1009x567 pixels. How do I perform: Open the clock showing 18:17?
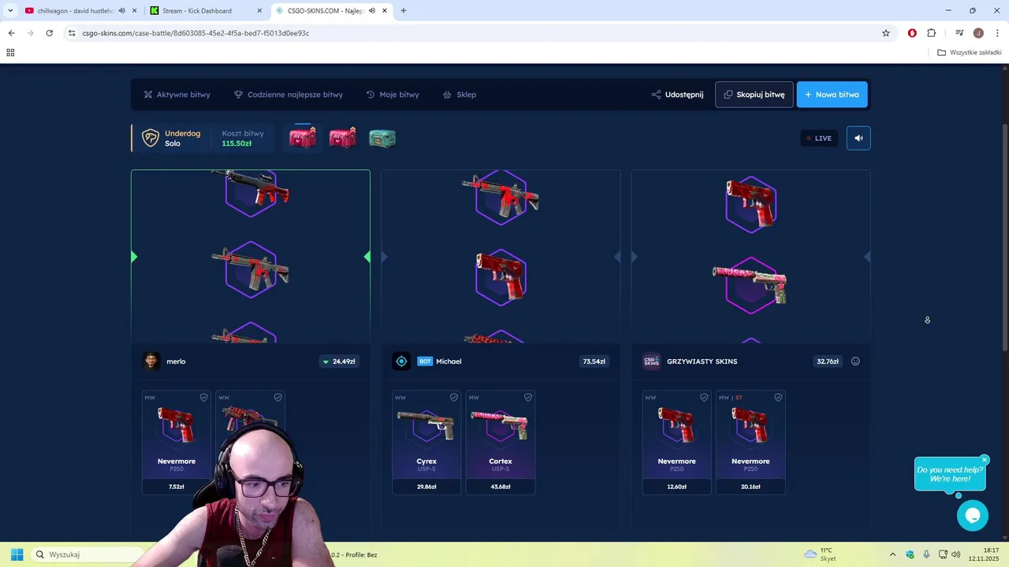985,554
